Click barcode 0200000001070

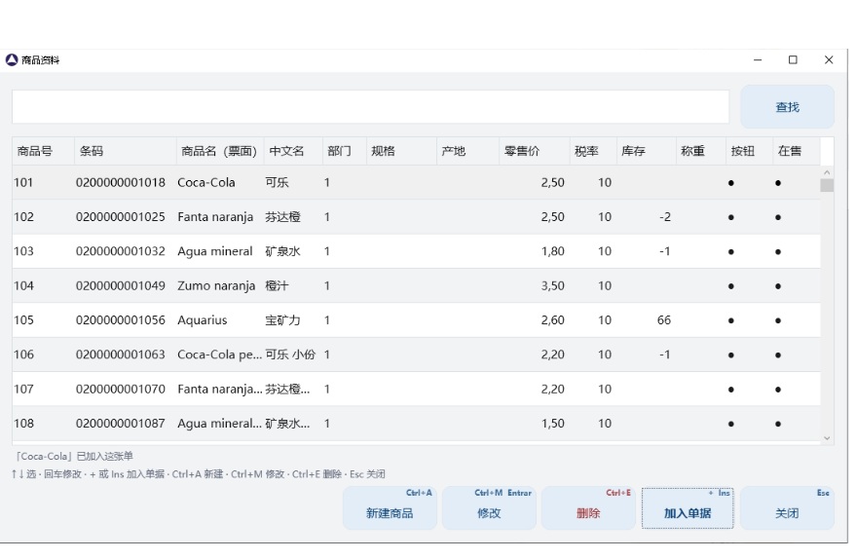pyautogui.click(x=120, y=389)
